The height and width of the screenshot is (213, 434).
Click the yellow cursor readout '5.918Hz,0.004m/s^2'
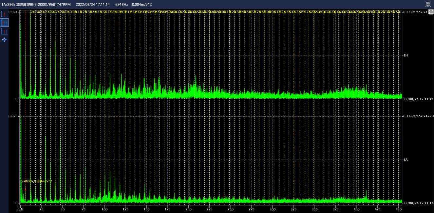37,181
